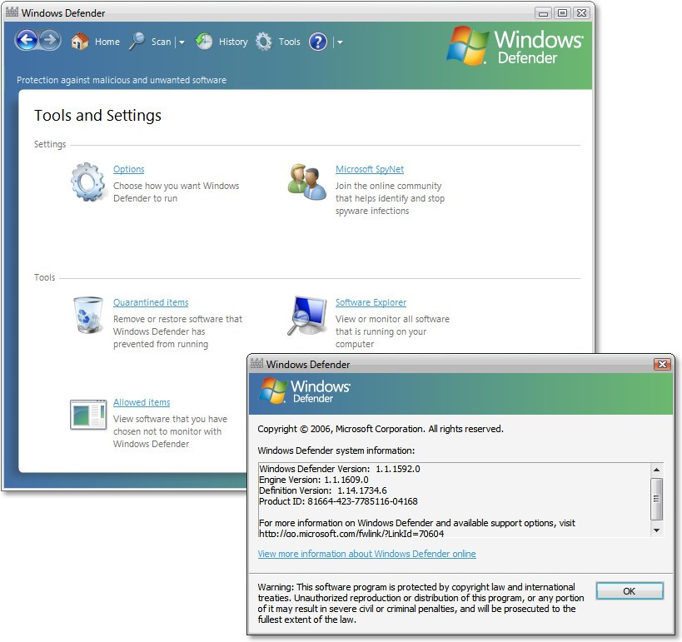The image size is (682, 642).
Task: Click the Engine Version 1.1.1609.0 line
Action: pyautogui.click(x=314, y=480)
